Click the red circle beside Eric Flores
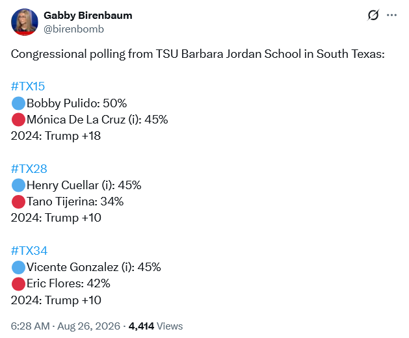Viewport: 409px width, 338px height. (18, 284)
